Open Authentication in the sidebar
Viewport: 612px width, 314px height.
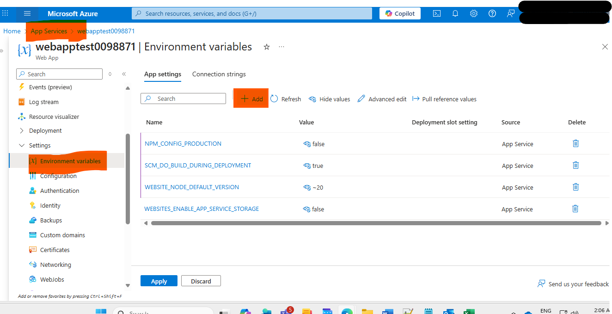pos(60,191)
